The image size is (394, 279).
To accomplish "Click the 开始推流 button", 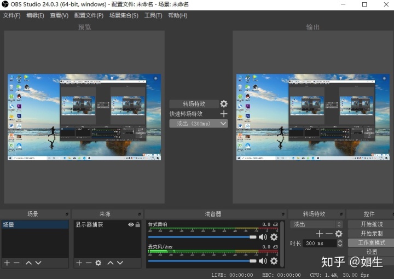I will click(372, 224).
